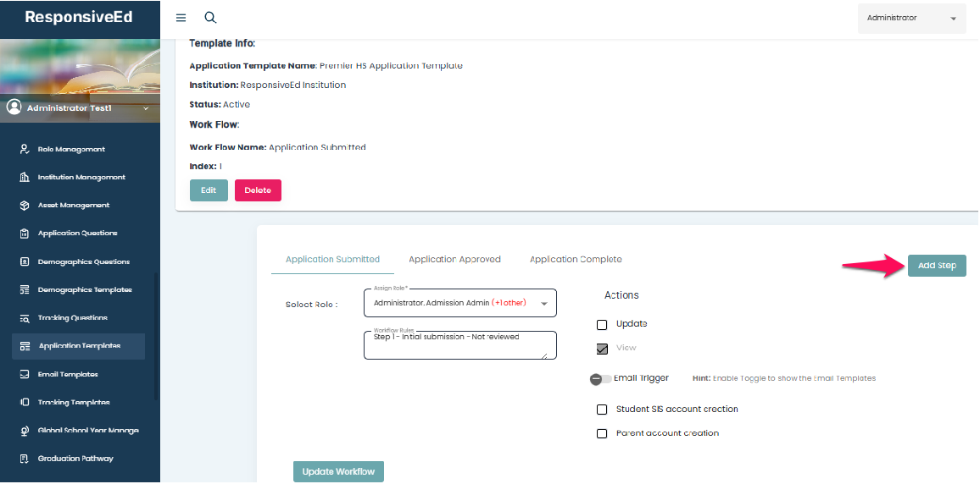980x484 pixels.
Task: Switch to Application Approved tab
Action: (454, 260)
